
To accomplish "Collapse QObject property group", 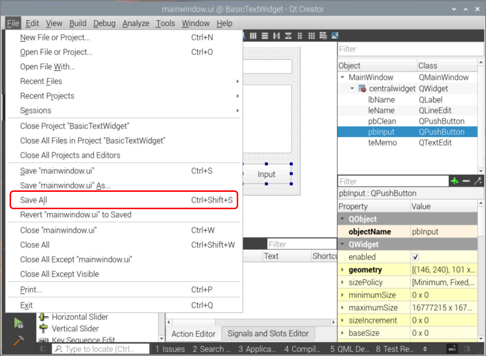I will 342,219.
